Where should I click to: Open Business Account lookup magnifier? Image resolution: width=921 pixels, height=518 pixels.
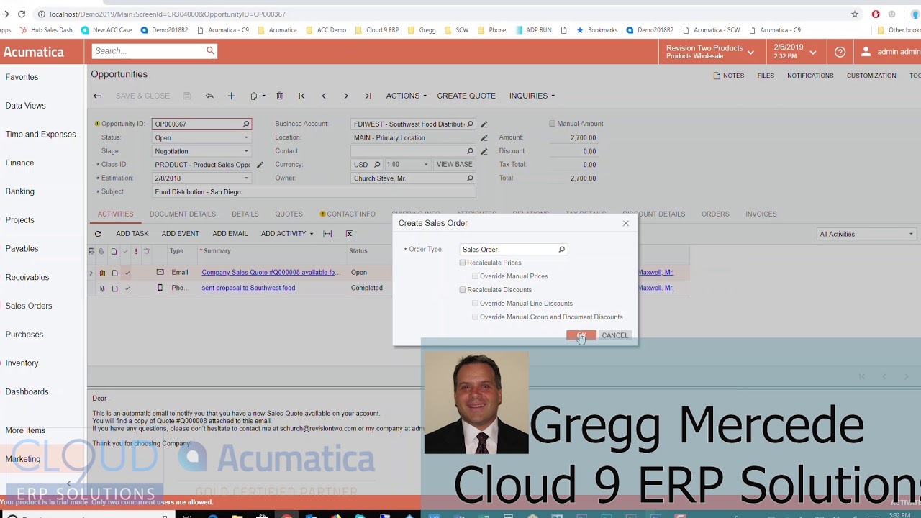(470, 124)
